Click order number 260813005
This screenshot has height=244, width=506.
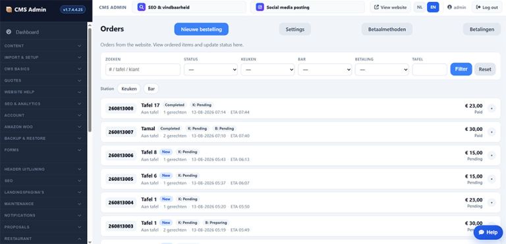[121, 179]
